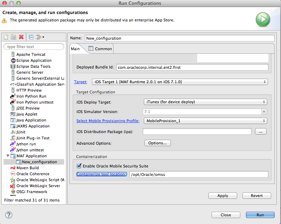Click the Duplicate configuration icon
This screenshot has width=281, height=224.
[x=13, y=37]
